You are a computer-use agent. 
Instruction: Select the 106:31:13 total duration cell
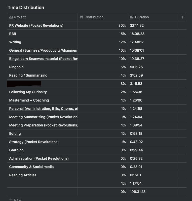tap(138, 192)
